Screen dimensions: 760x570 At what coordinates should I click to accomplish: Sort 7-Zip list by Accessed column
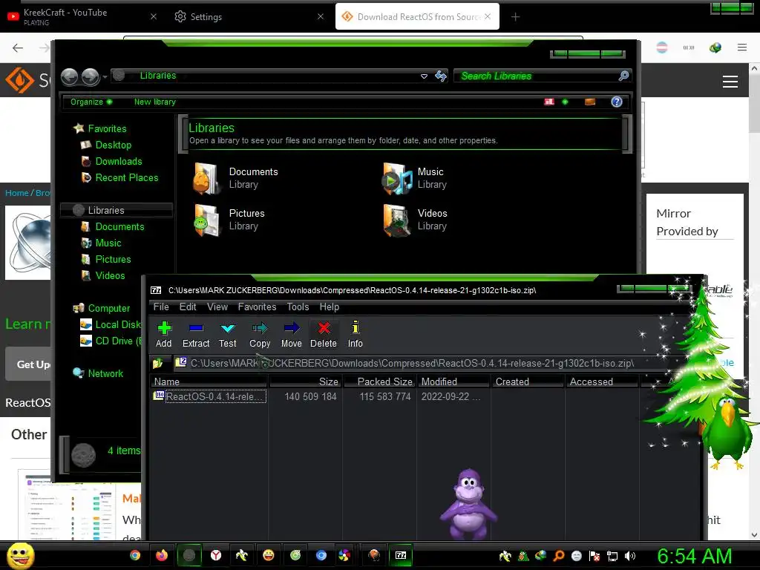click(x=602, y=381)
